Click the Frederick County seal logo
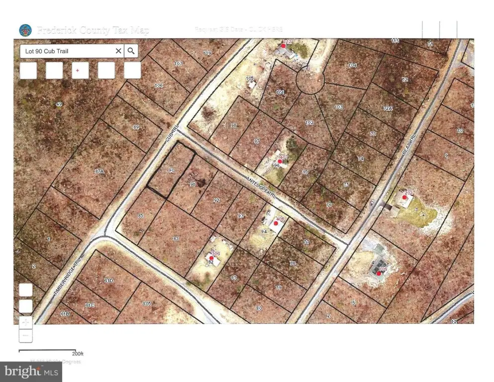This screenshot has width=494, height=382. (25, 30)
